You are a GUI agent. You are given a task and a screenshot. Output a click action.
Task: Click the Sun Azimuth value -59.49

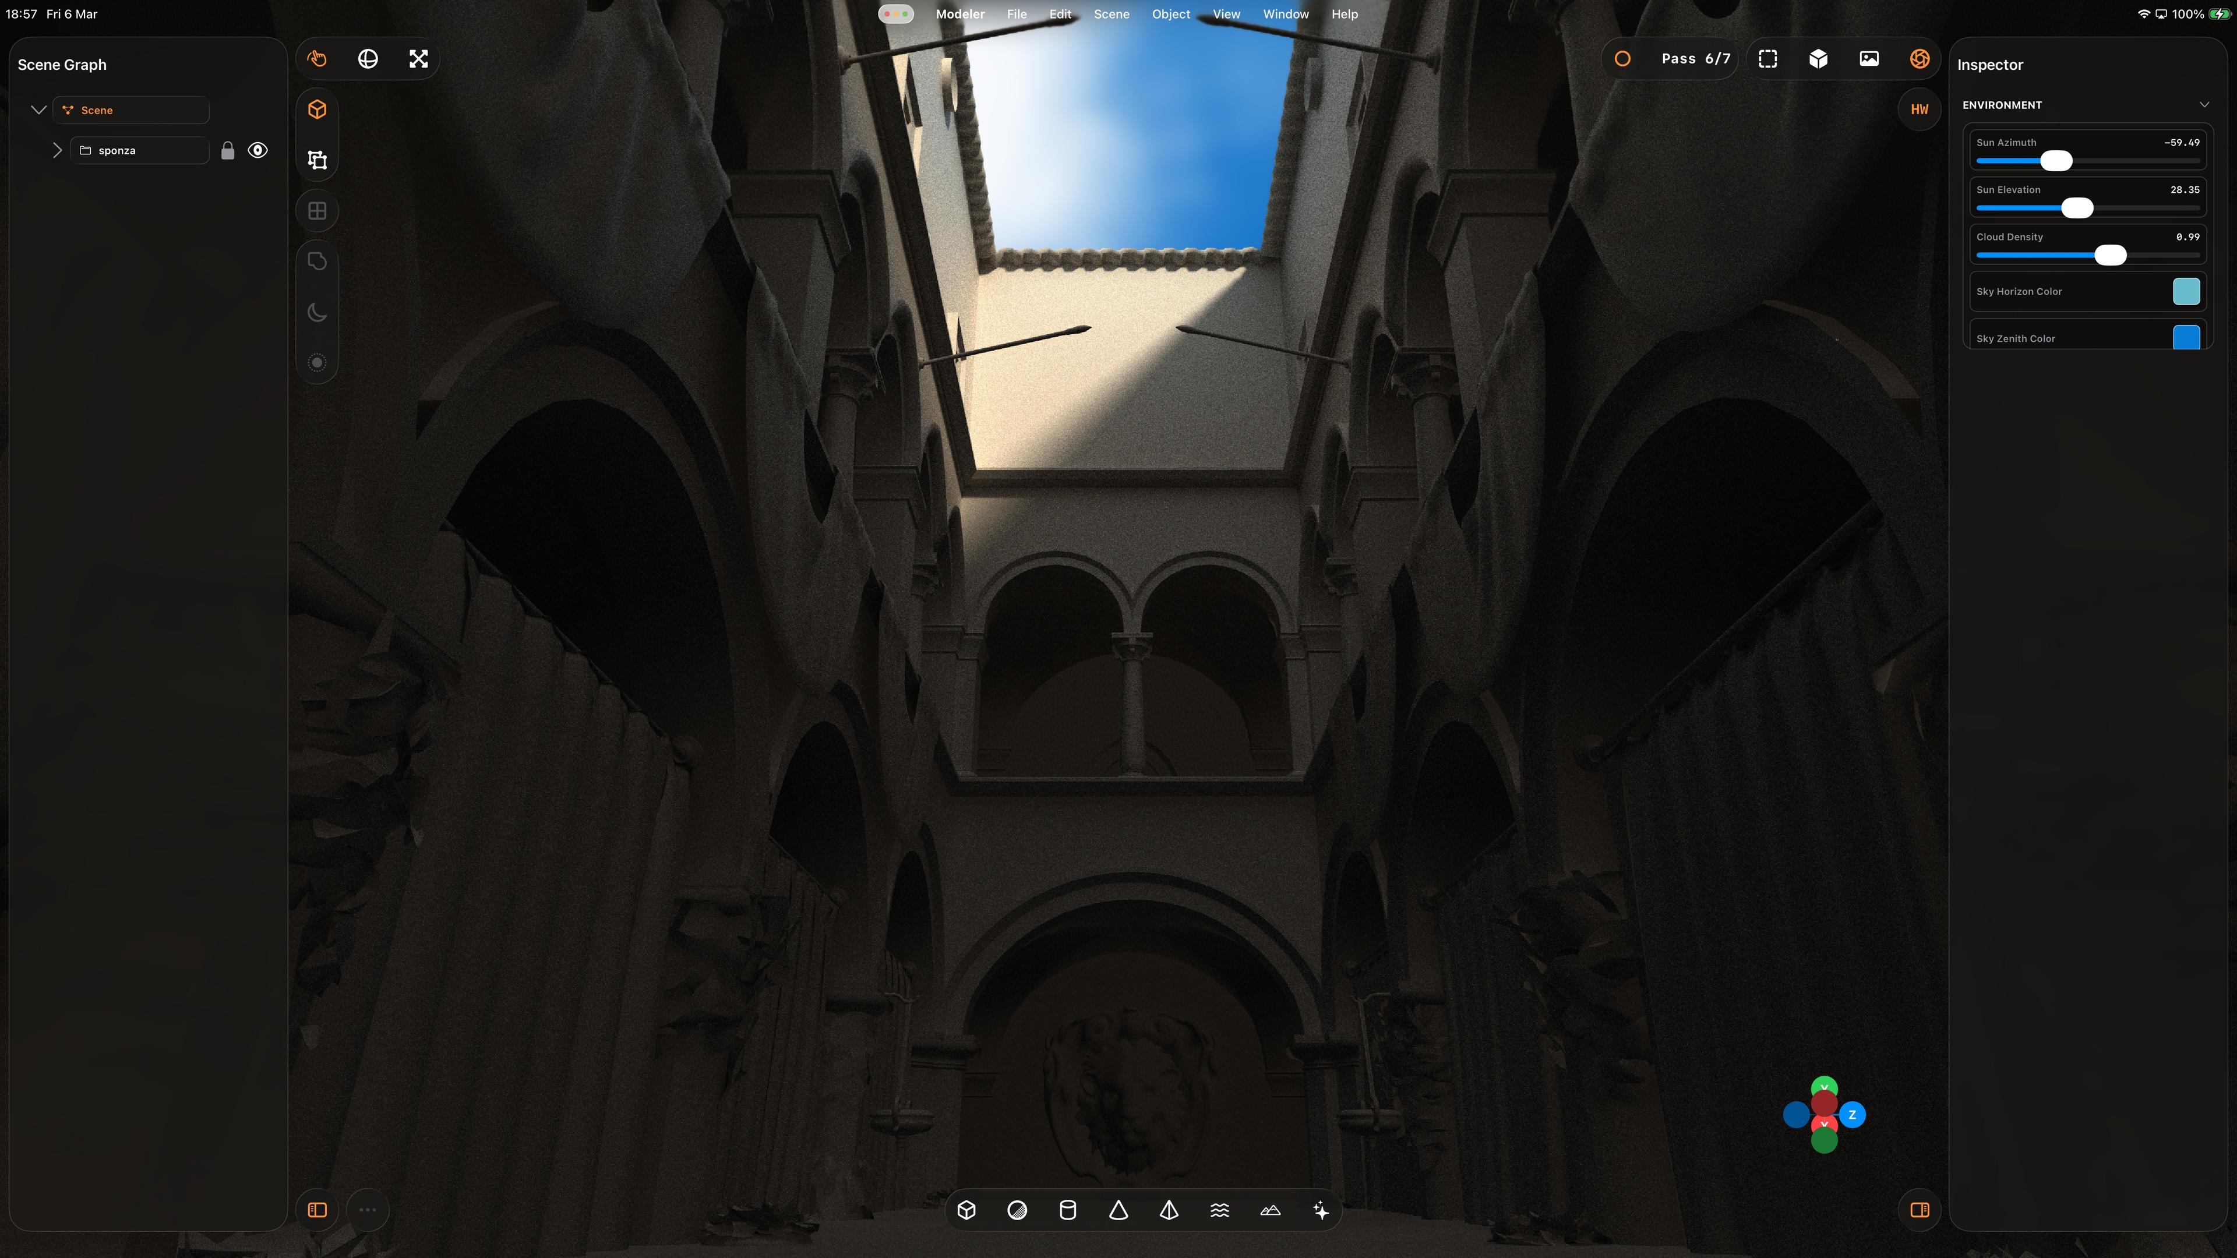pyautogui.click(x=2182, y=142)
